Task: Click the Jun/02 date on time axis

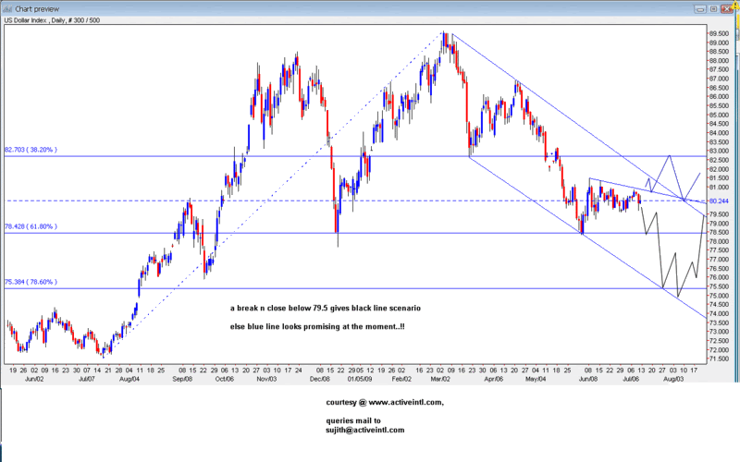Action: 34,378
